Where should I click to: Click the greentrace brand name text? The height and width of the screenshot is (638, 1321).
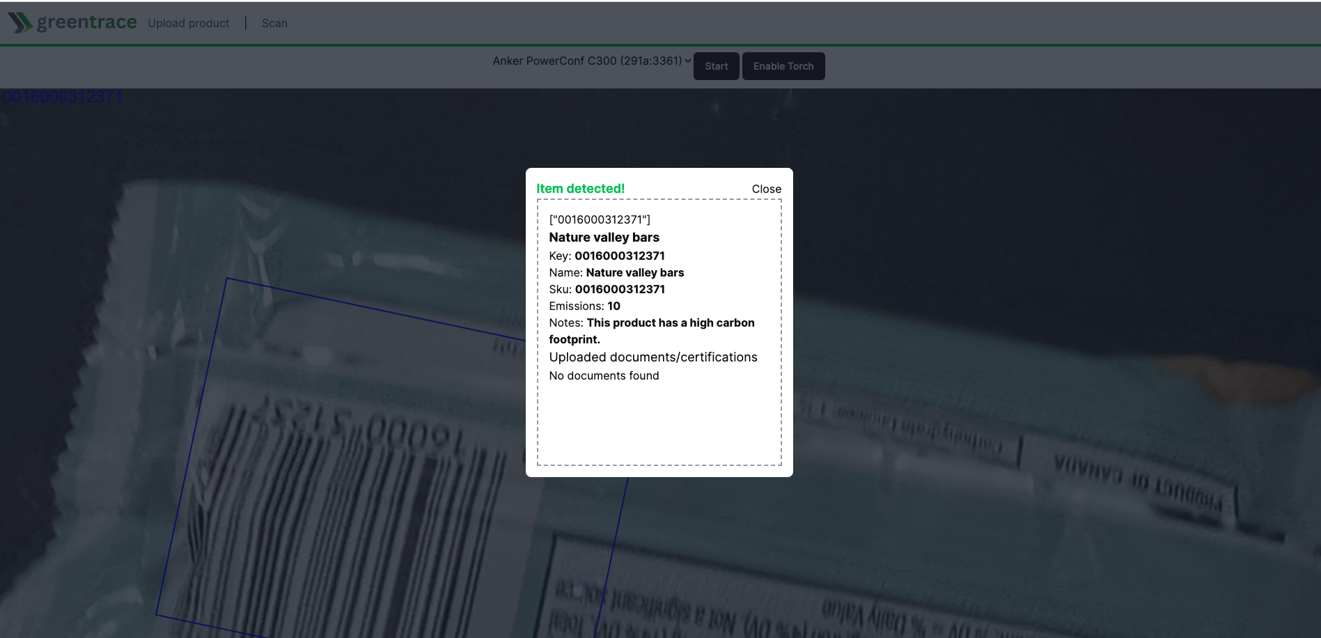(87, 23)
